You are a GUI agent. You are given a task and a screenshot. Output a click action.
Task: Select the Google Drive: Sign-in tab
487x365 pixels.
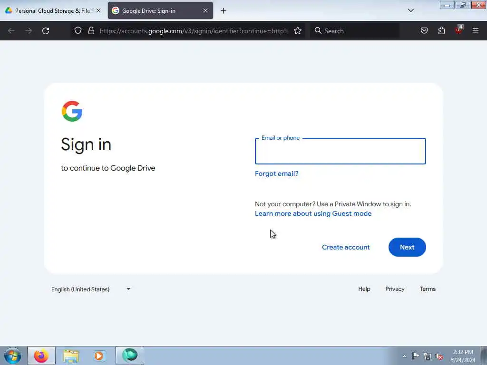(x=160, y=10)
